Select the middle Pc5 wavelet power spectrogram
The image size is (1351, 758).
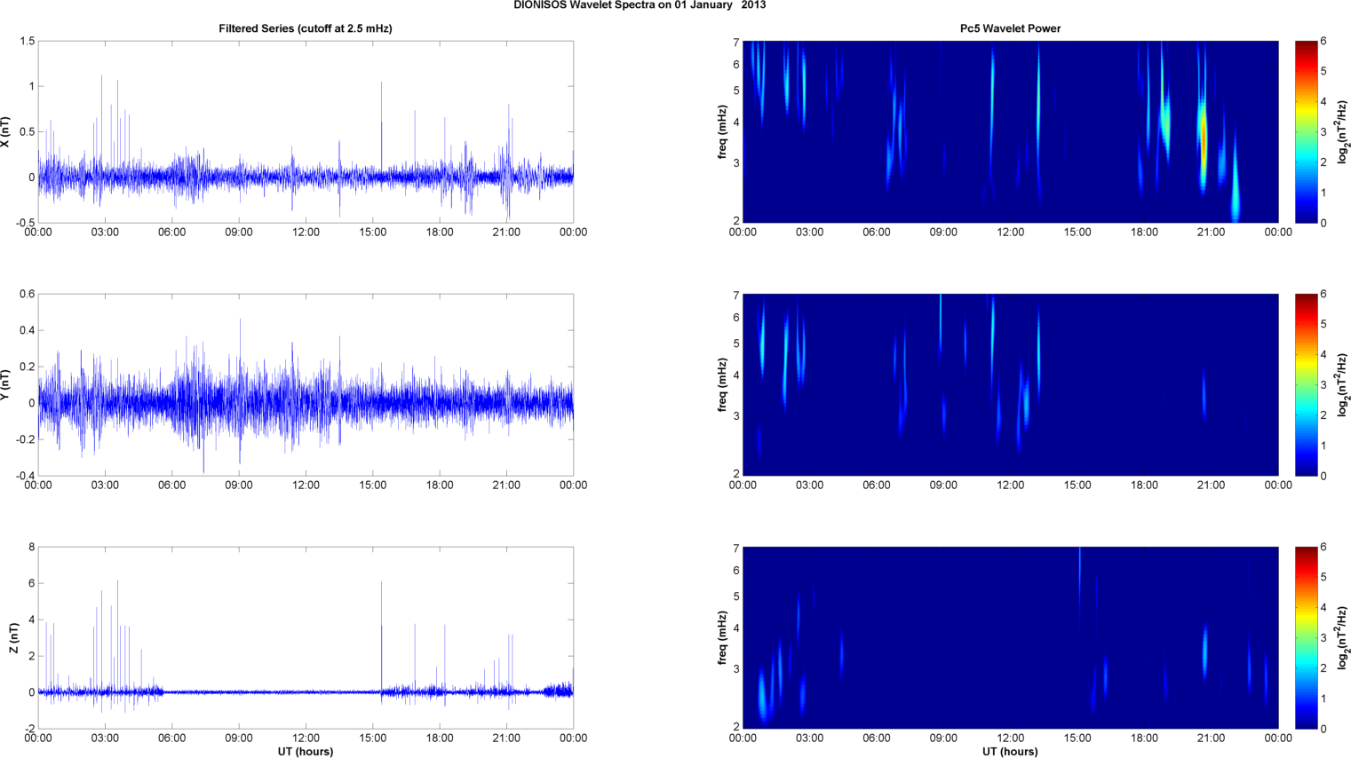[1010, 385]
